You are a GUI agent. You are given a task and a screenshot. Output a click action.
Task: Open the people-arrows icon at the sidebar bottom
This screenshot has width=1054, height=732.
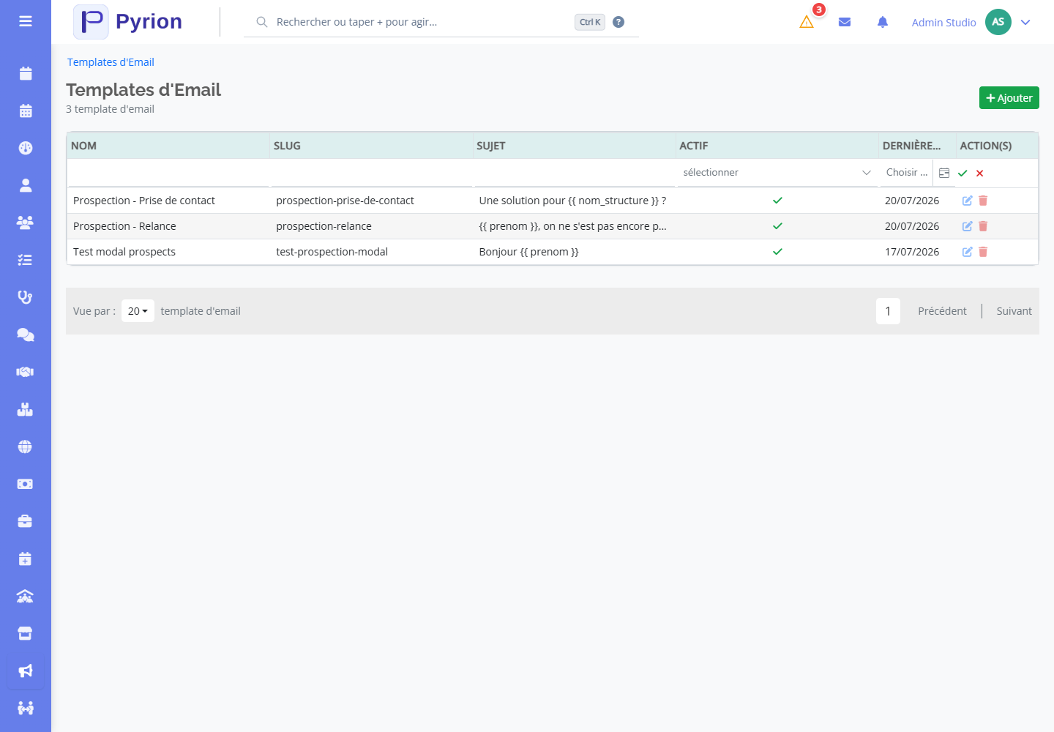26,708
